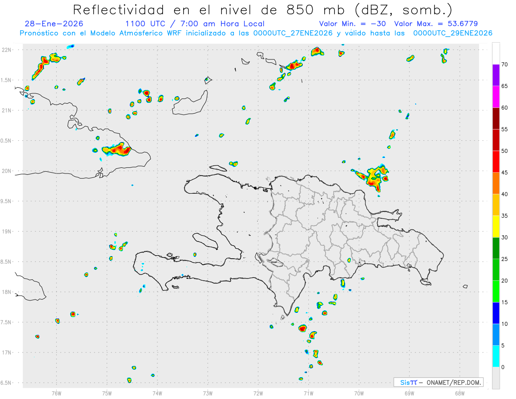Click the magenta 60–65 dBZ color bar segment
Image resolution: width=516 pixels, height=399 pixels.
(496, 97)
